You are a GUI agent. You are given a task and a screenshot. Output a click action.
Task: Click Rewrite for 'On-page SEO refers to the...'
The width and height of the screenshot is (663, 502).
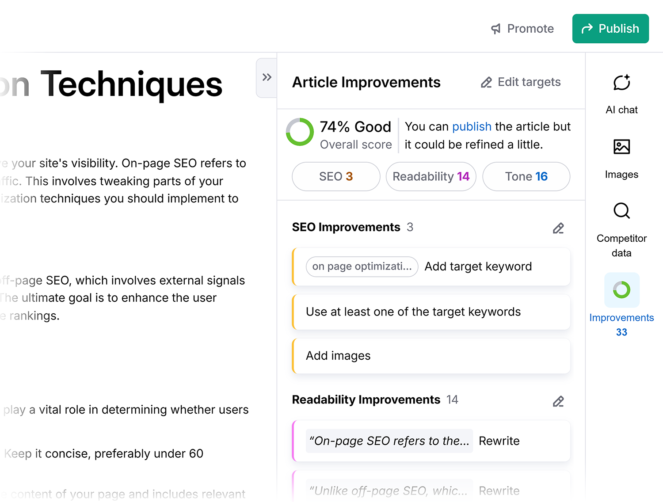click(x=499, y=441)
